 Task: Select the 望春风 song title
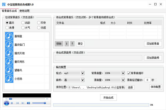tap(18, 70)
